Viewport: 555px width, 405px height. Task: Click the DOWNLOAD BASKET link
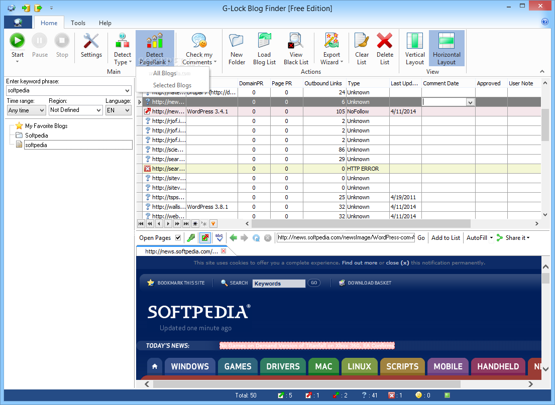tap(365, 283)
